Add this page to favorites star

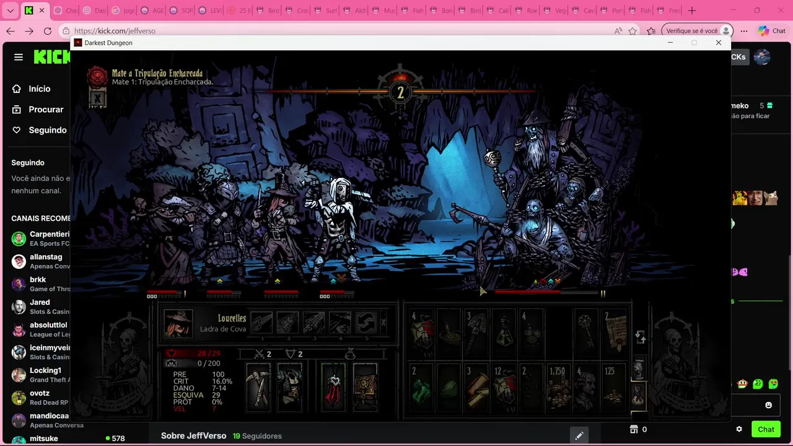[633, 31]
